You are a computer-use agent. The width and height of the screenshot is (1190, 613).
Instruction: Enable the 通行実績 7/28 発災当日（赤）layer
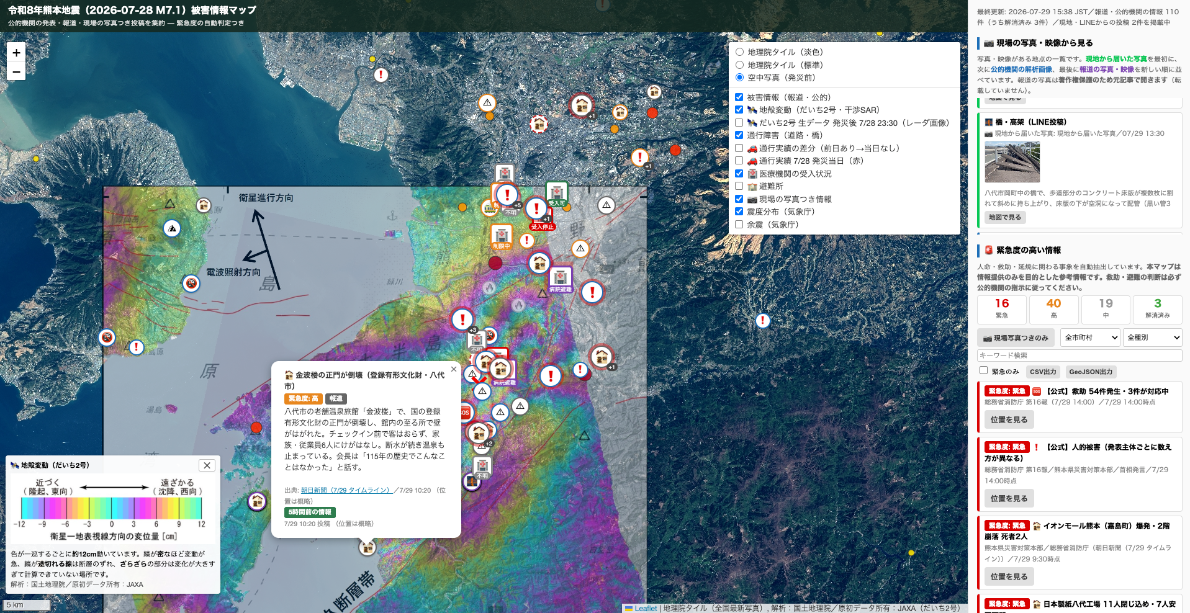(x=739, y=161)
